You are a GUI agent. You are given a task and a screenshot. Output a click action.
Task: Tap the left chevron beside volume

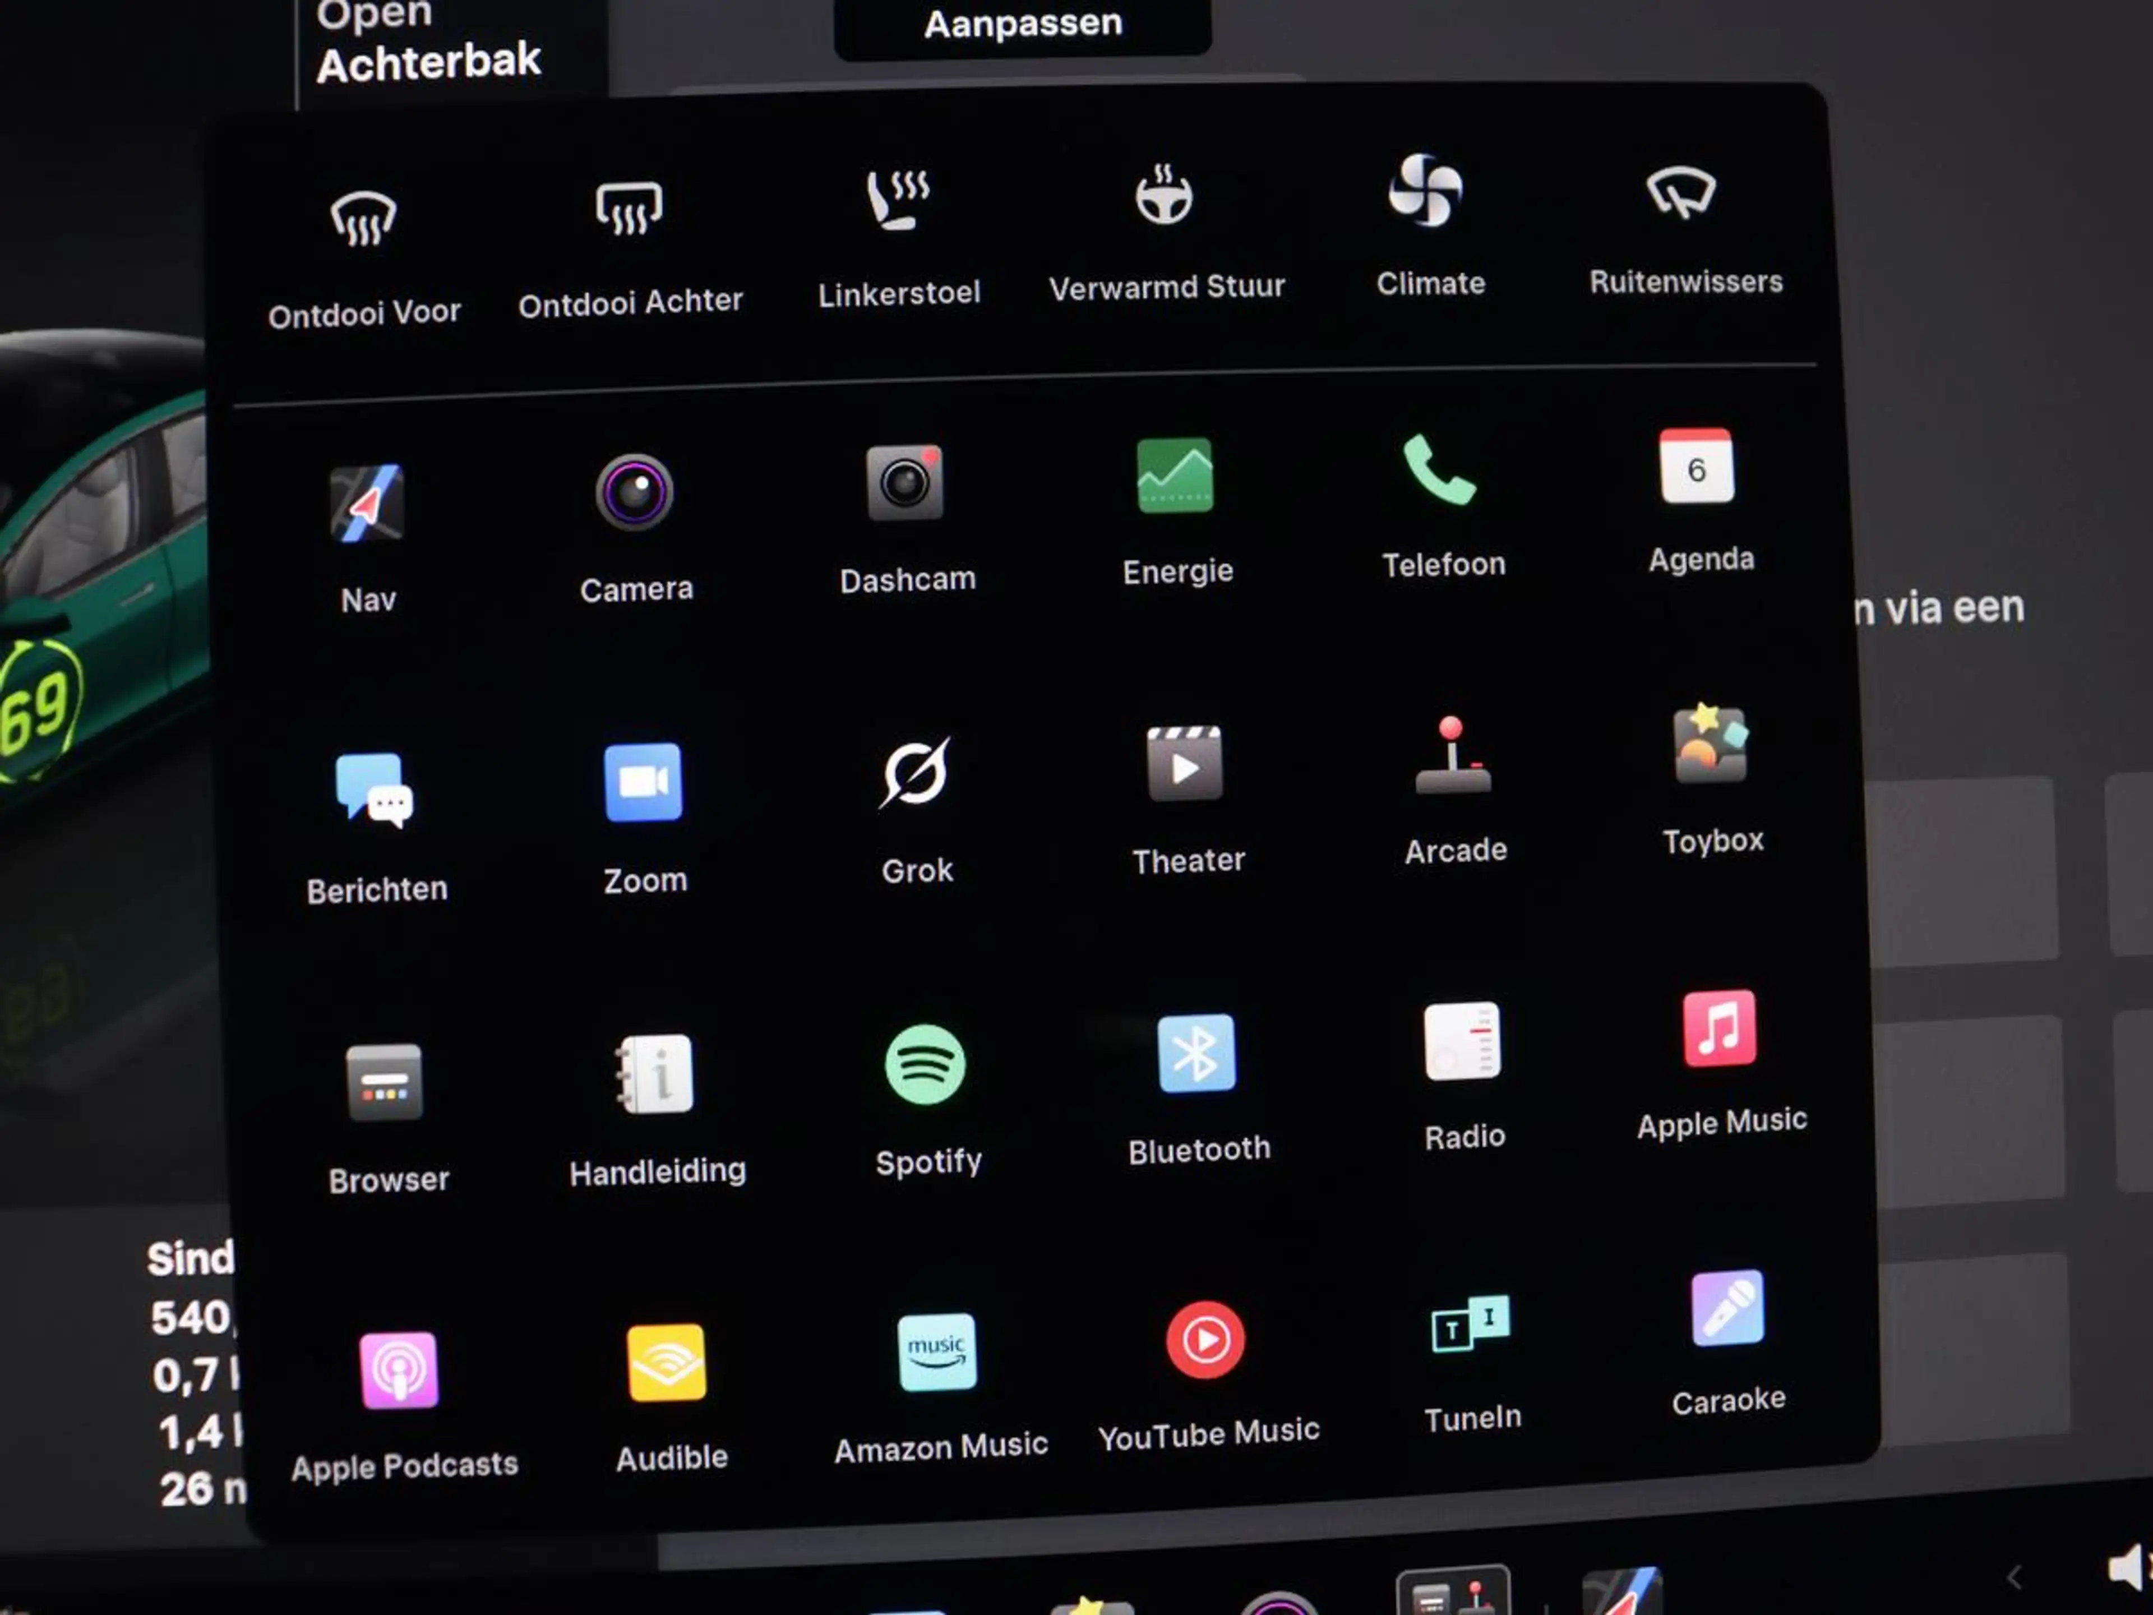click(x=2015, y=1577)
